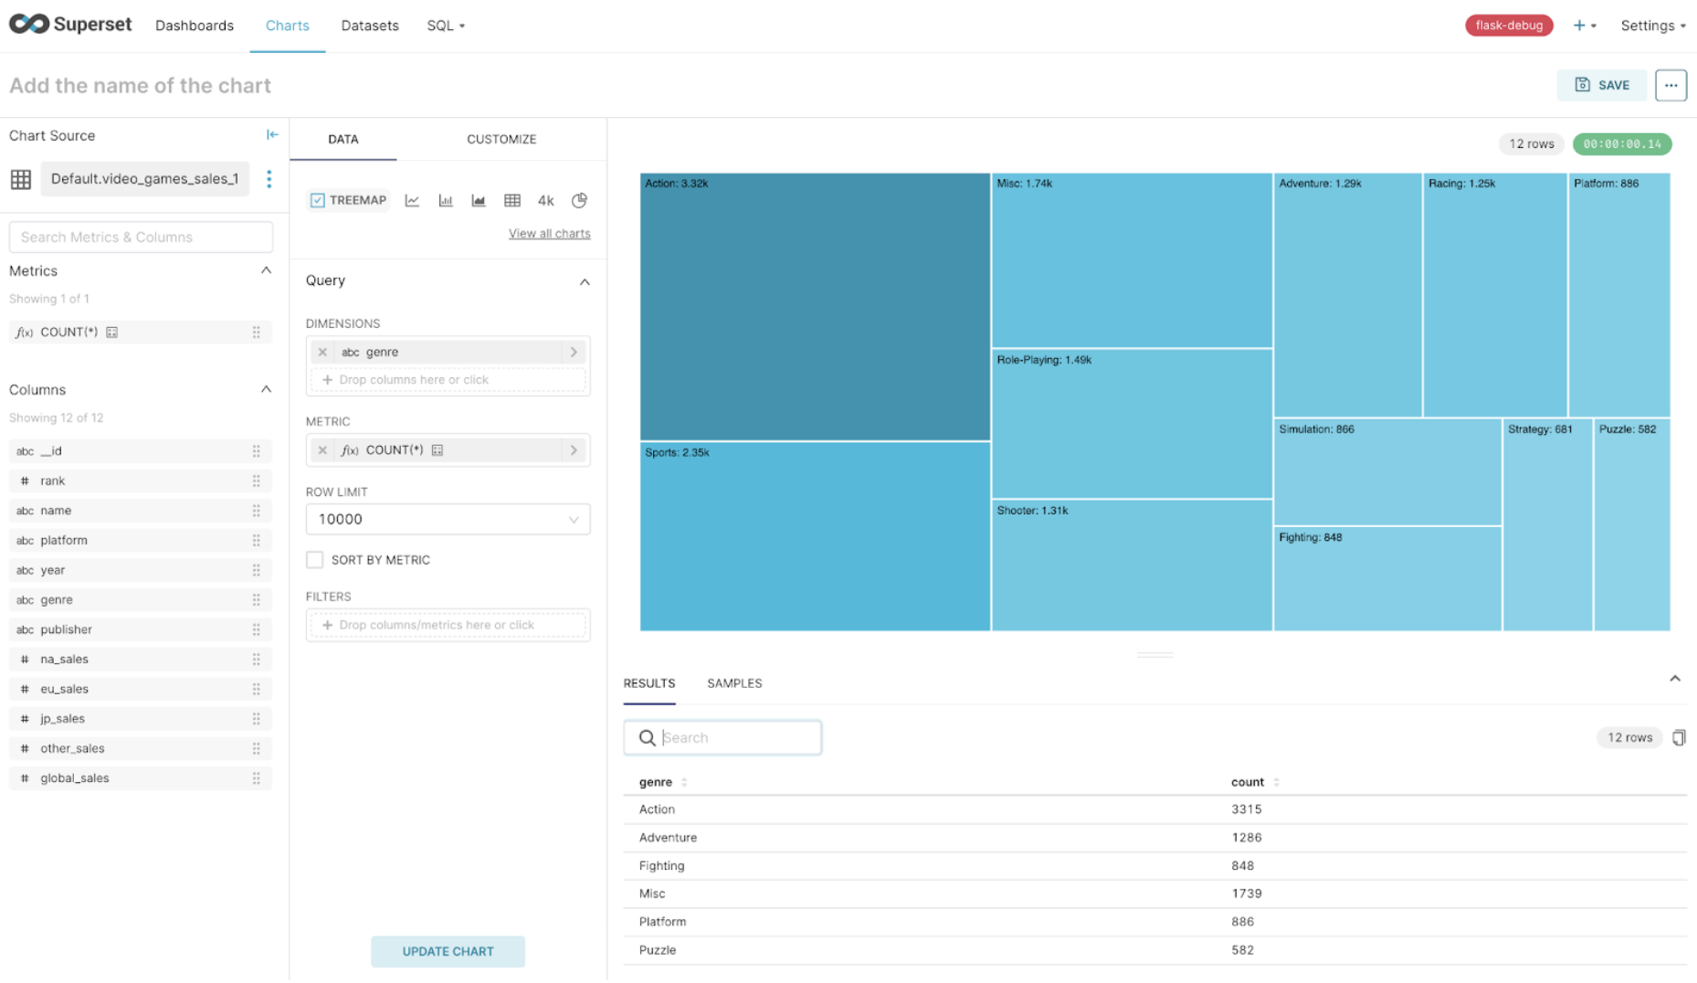Click the Role-Playing treemap block
The height and width of the screenshot is (983, 1697).
click(x=1132, y=424)
